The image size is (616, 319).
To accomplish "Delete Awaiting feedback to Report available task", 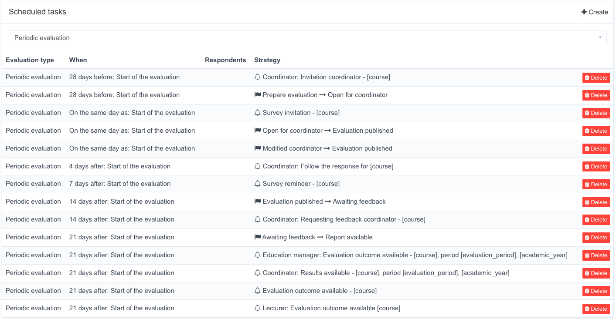I will 596,238.
